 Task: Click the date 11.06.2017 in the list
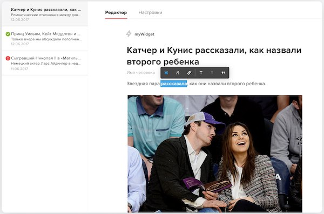point(19,68)
